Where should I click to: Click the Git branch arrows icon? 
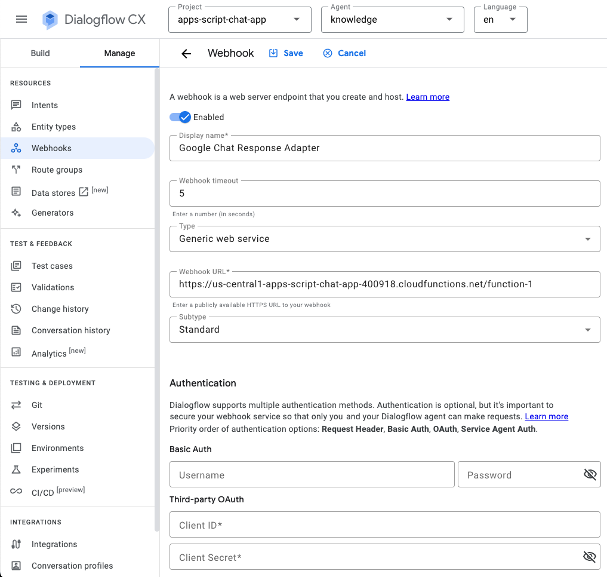(16, 405)
